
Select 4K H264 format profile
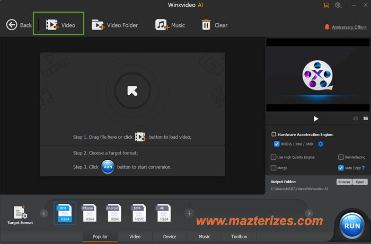coord(163,213)
